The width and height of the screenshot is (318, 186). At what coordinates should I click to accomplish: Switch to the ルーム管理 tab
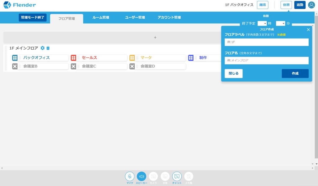click(x=101, y=18)
